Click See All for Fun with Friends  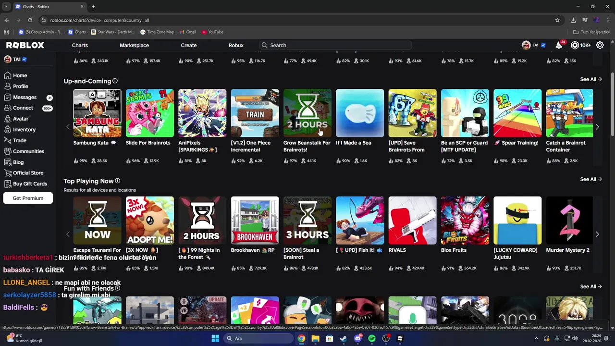click(590, 286)
